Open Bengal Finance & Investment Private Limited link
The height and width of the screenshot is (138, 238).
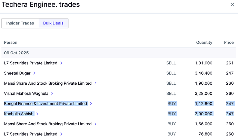coord(46,104)
